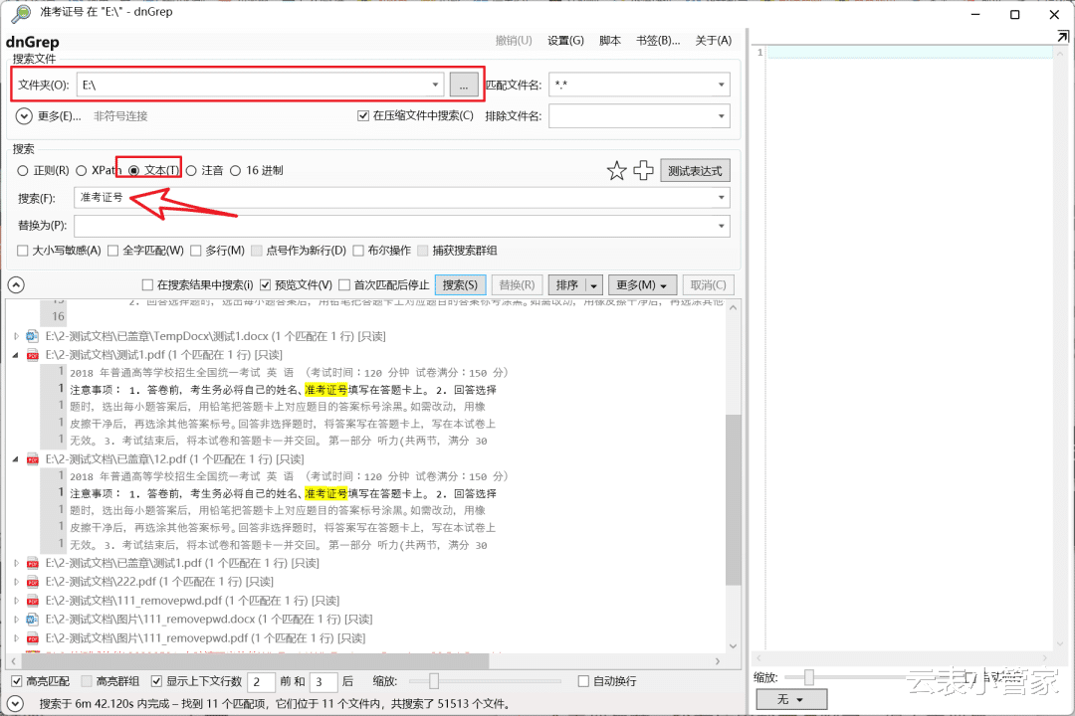This screenshot has height=716, width=1075.
Task: Click Word icon of 111_removepwd.docx result
Action: 32,620
